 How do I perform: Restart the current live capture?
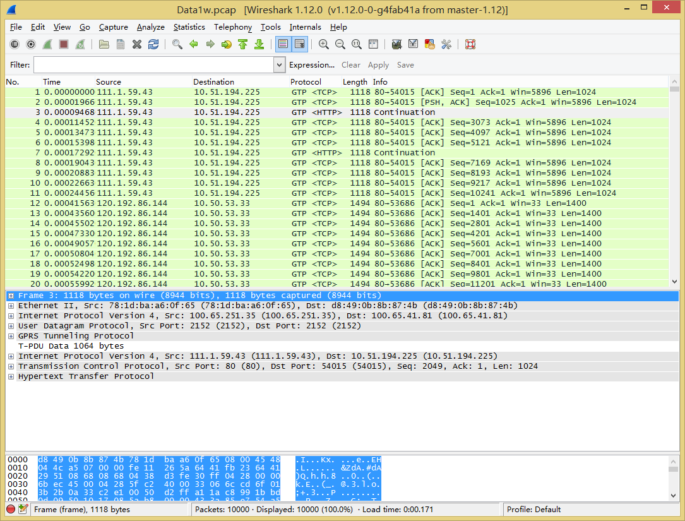pyautogui.click(x=80, y=44)
